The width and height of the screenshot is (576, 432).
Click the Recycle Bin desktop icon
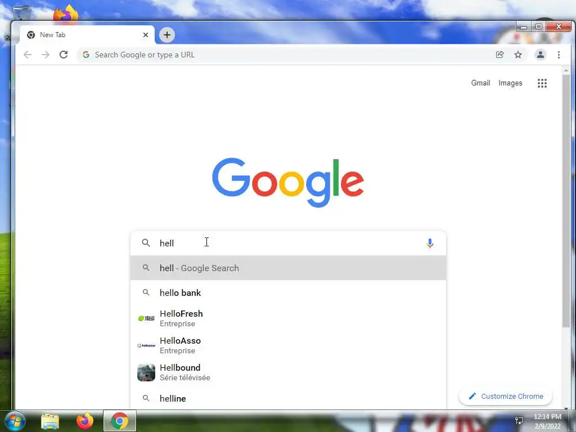point(22,13)
